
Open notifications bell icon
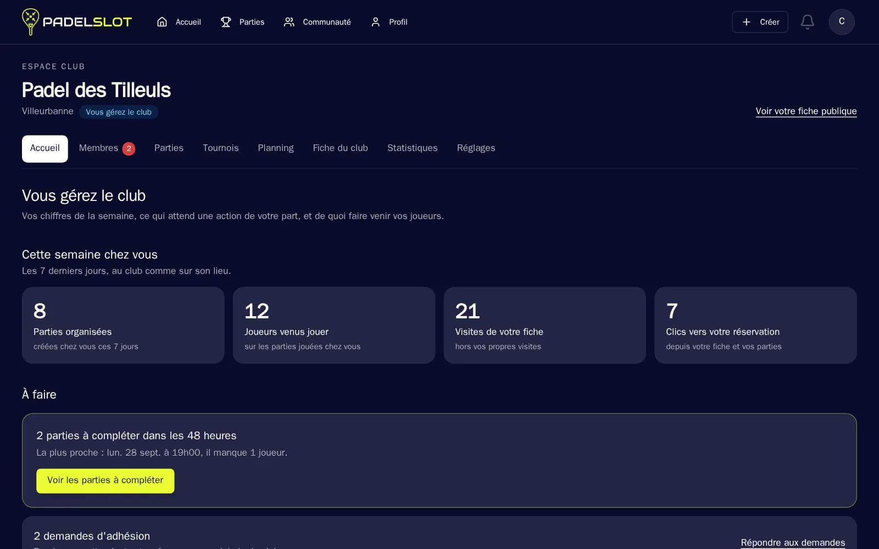pos(807,22)
